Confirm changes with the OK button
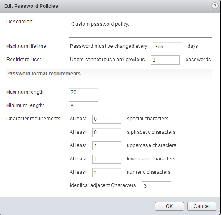The image size is (221, 215). point(169,206)
